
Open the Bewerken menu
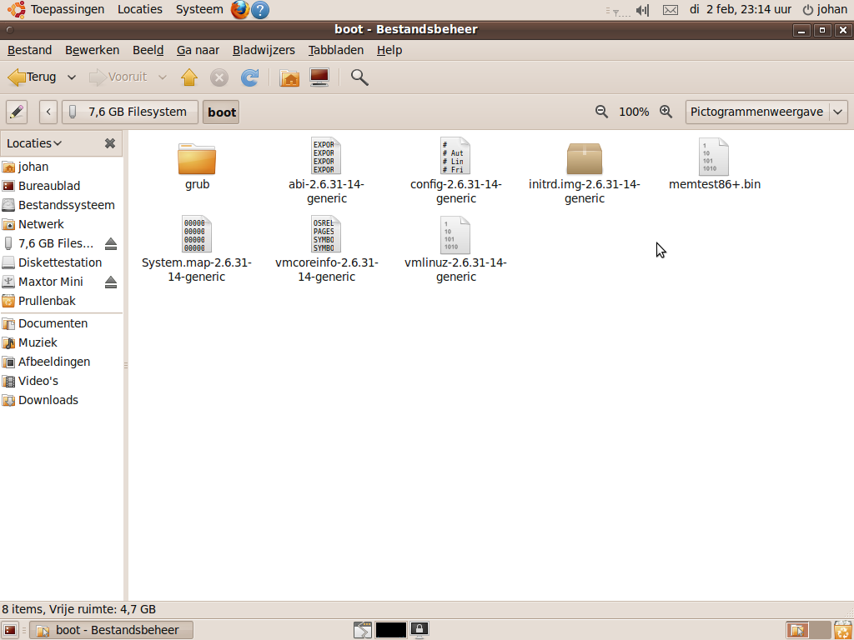coord(92,50)
